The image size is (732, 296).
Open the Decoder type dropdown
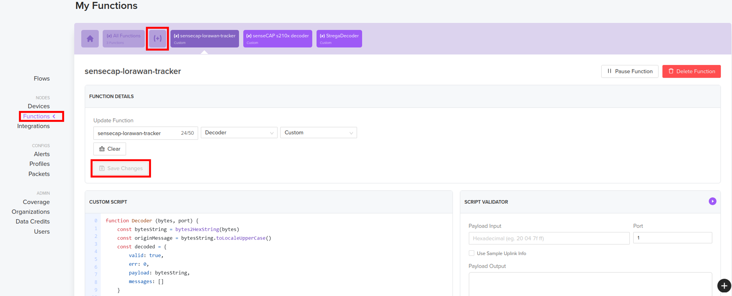(x=239, y=133)
